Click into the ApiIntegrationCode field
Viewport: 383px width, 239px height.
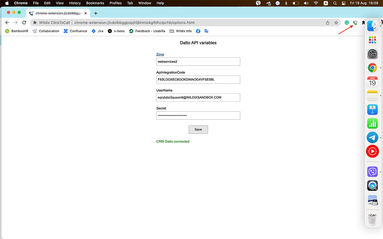coord(198,79)
